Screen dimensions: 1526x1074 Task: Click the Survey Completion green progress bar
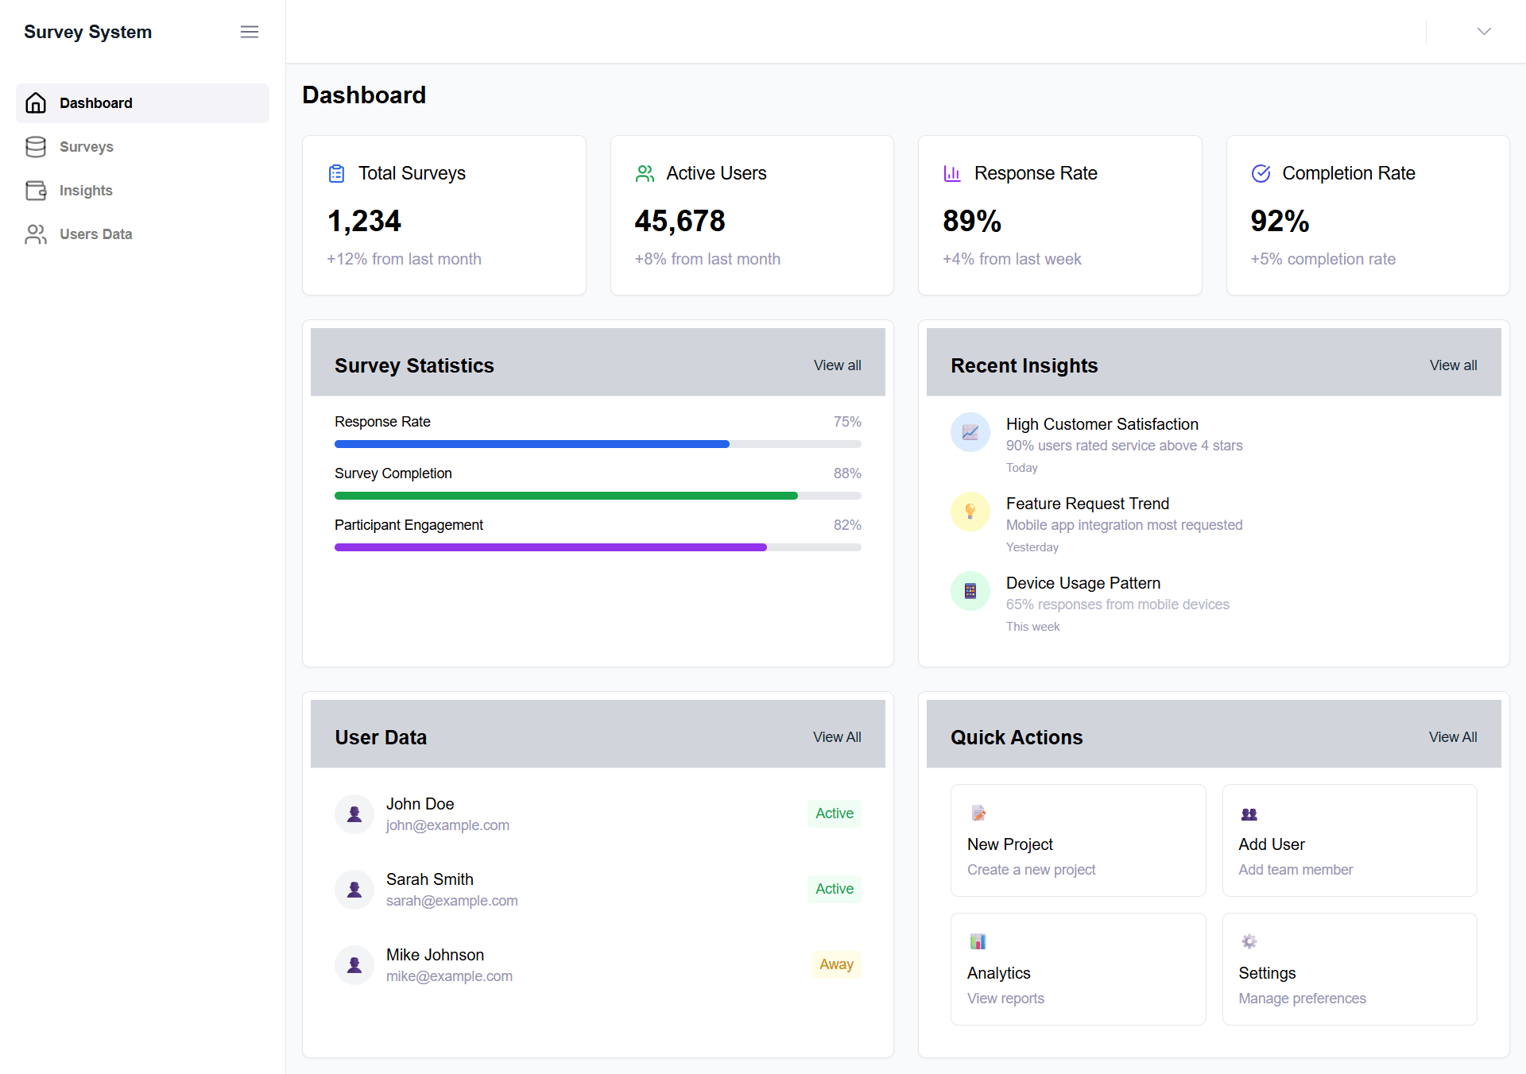(x=566, y=496)
